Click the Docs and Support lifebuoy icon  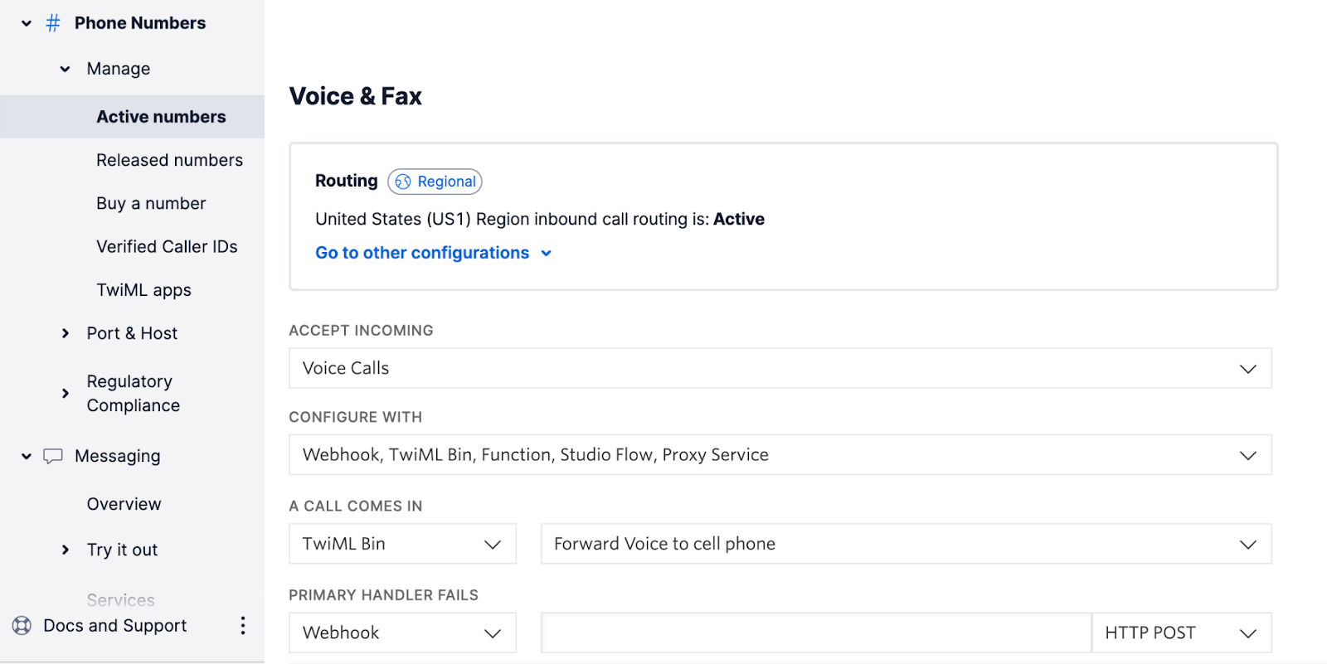pyautogui.click(x=22, y=626)
